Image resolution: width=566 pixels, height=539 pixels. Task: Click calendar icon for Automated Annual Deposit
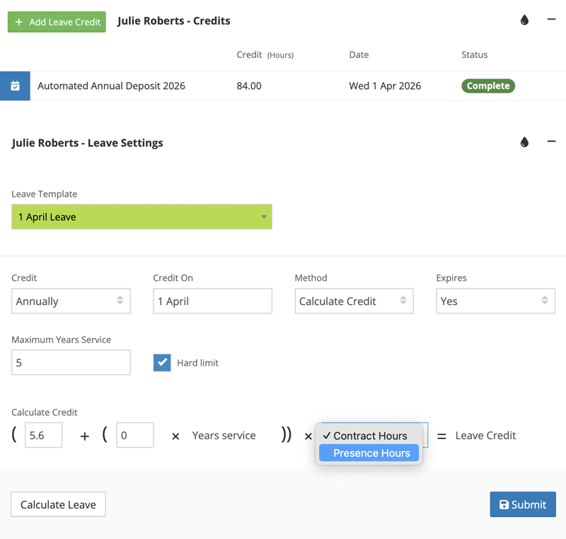[x=15, y=86]
